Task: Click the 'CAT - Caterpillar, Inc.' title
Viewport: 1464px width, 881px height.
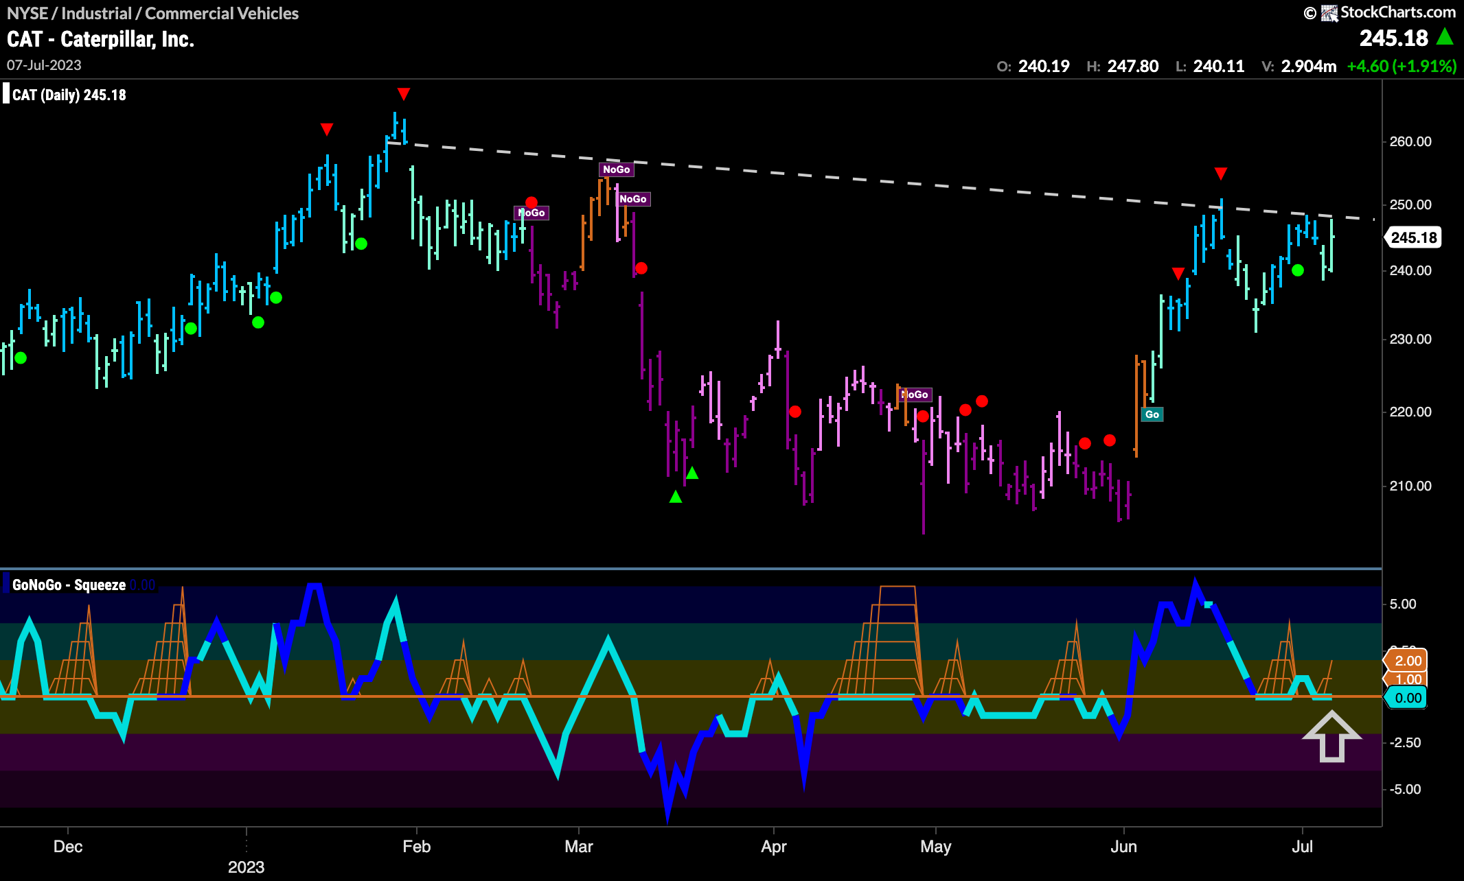Action: (100, 39)
